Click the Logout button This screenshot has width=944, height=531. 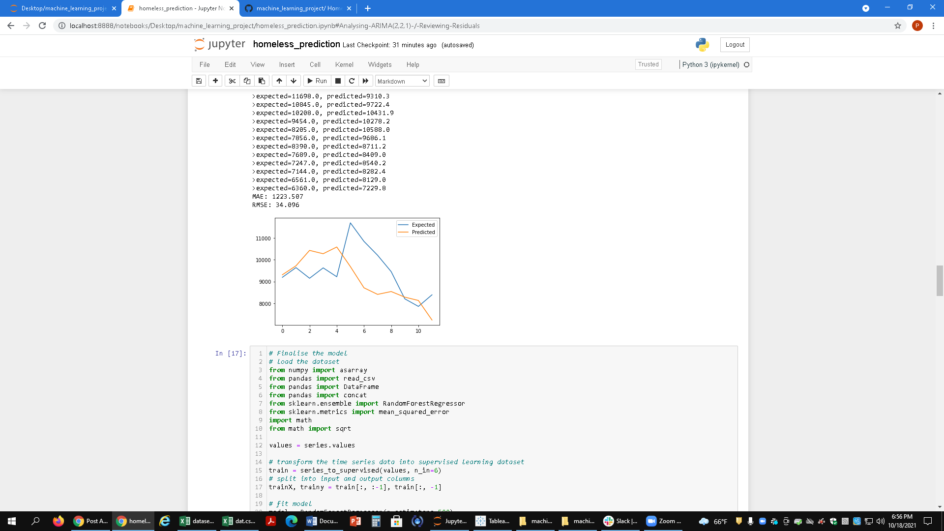coord(735,45)
